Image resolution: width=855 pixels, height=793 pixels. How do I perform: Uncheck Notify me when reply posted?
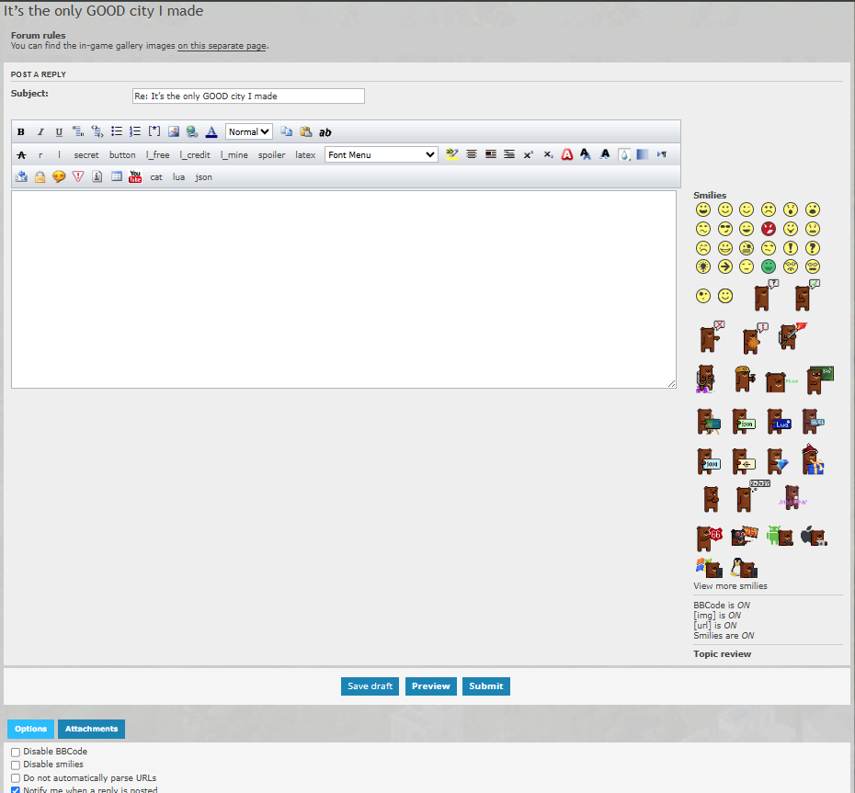point(16,789)
